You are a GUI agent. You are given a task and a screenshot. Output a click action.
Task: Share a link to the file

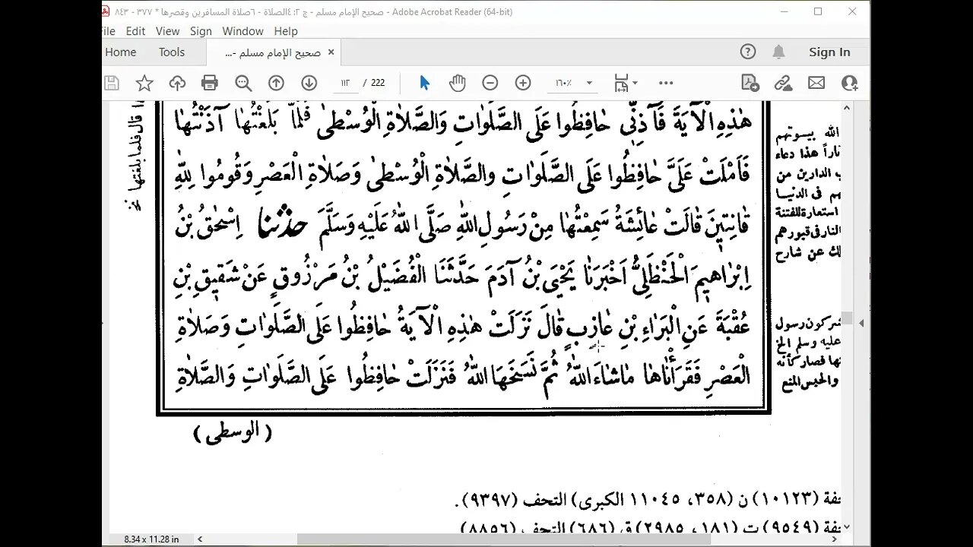(783, 83)
